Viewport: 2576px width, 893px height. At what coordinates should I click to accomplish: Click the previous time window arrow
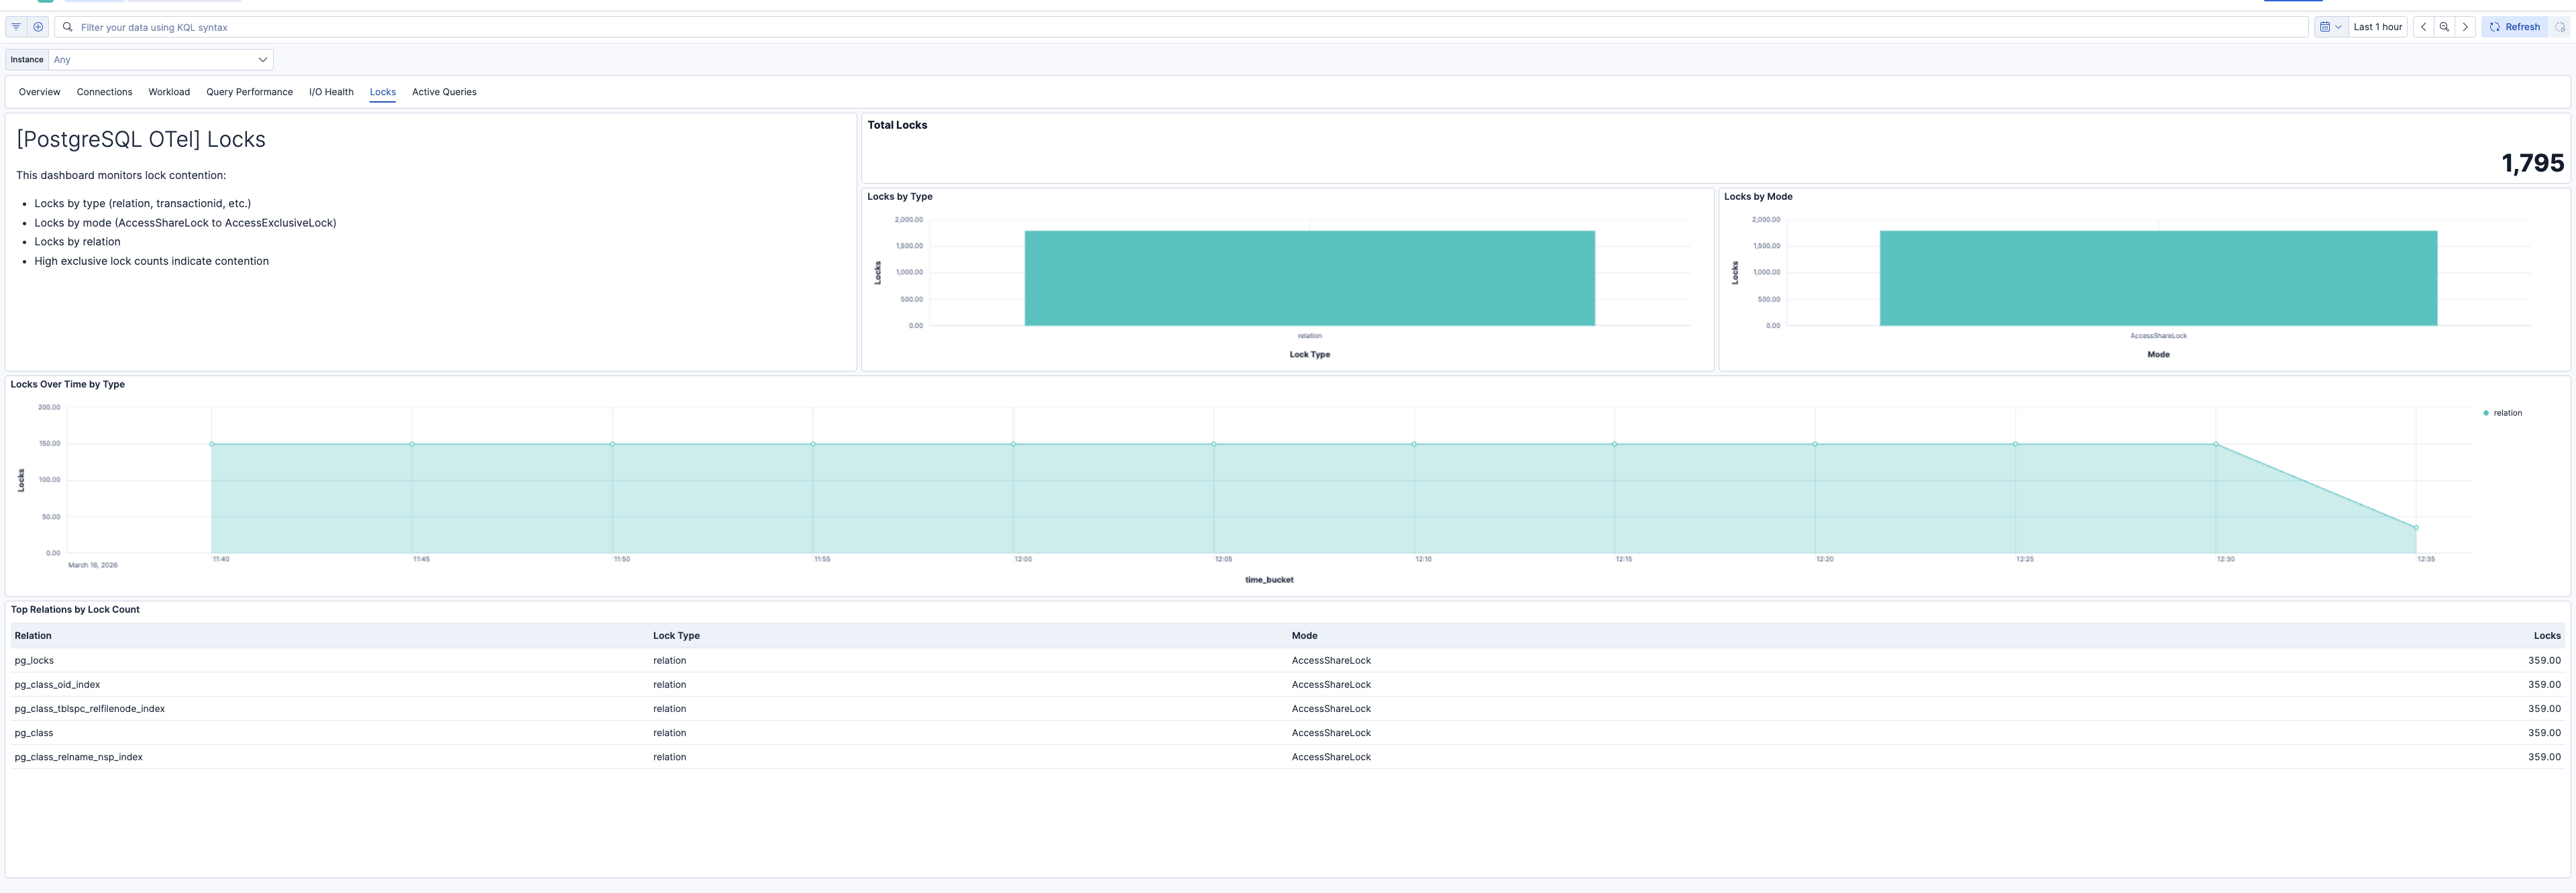(2423, 27)
